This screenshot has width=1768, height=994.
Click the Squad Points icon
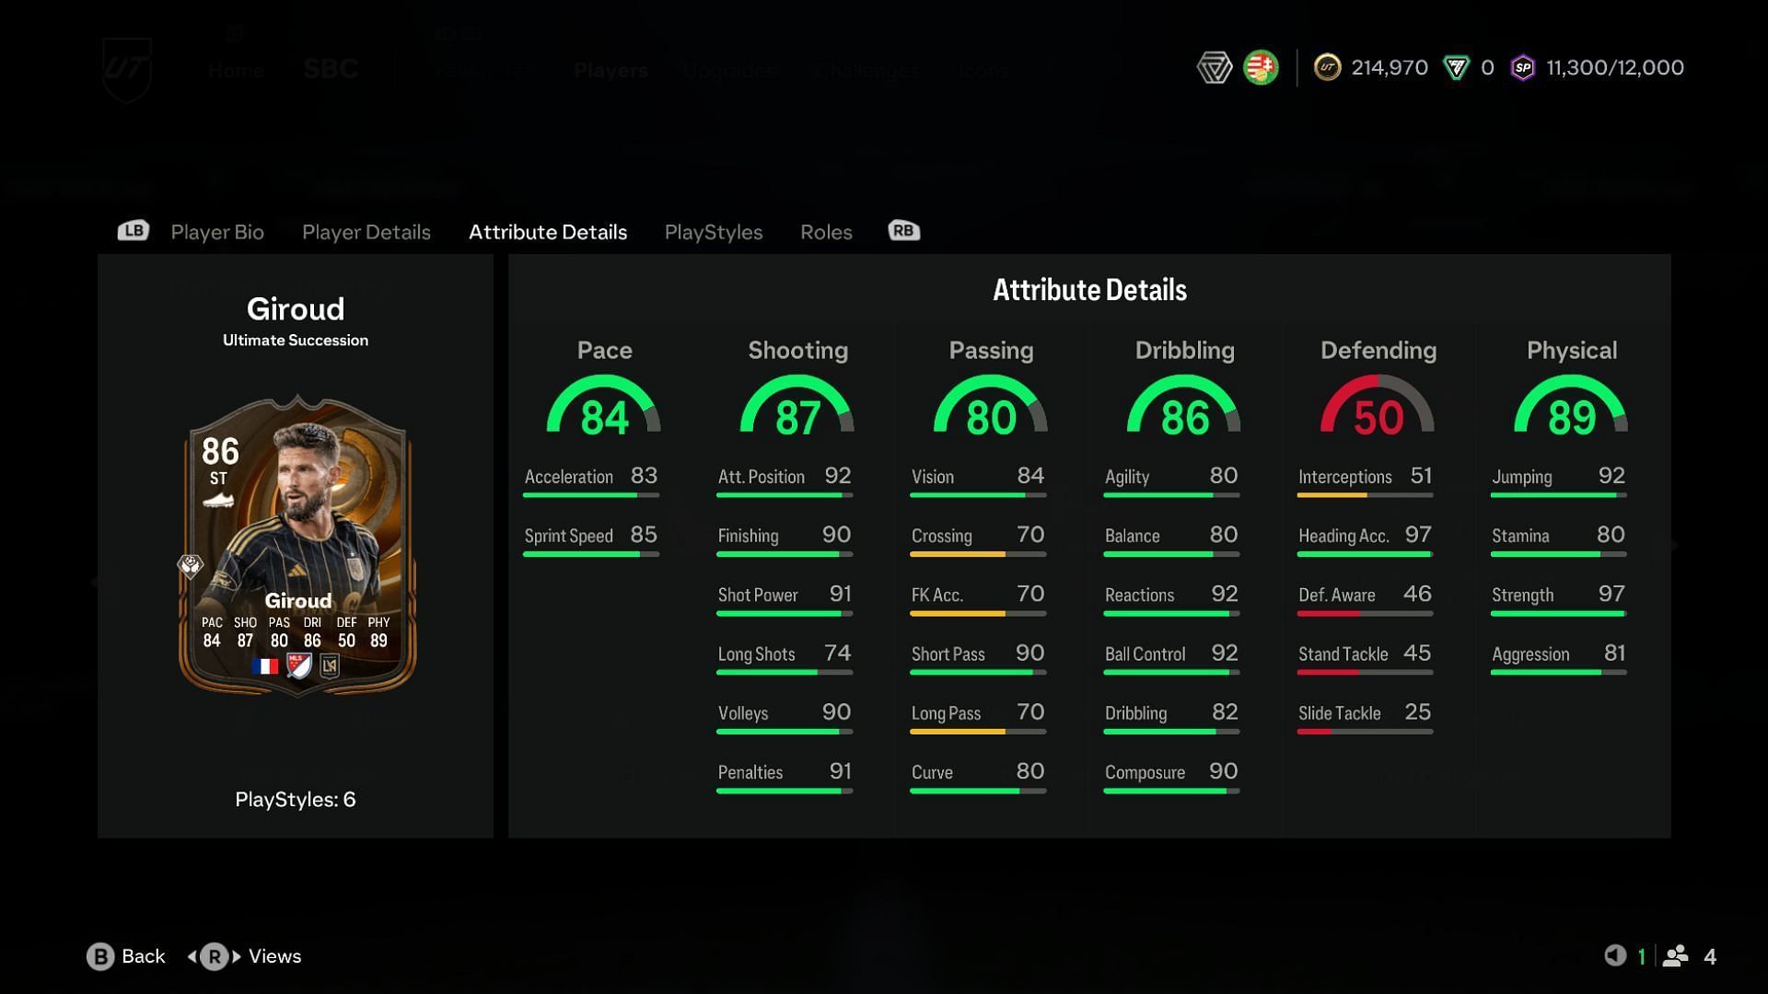(1523, 67)
